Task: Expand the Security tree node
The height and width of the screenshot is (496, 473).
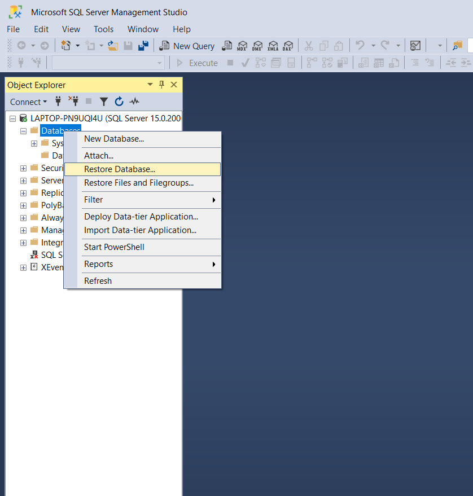Action: [x=23, y=168]
